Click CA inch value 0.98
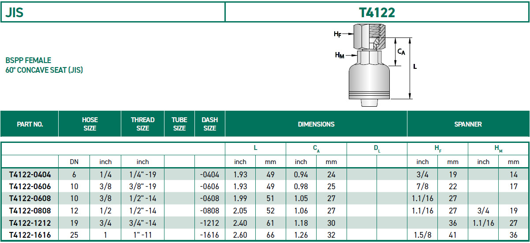The height and width of the screenshot is (243, 530). tap(301, 187)
